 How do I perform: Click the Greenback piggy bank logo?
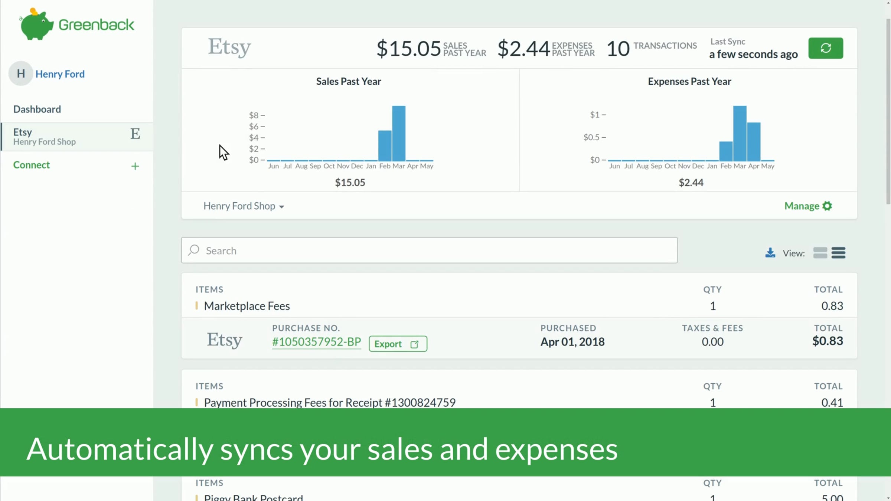coord(76,24)
